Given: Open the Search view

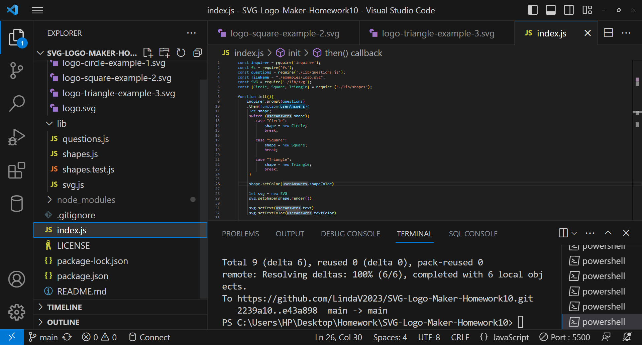Looking at the screenshot, I should pyautogui.click(x=16, y=104).
